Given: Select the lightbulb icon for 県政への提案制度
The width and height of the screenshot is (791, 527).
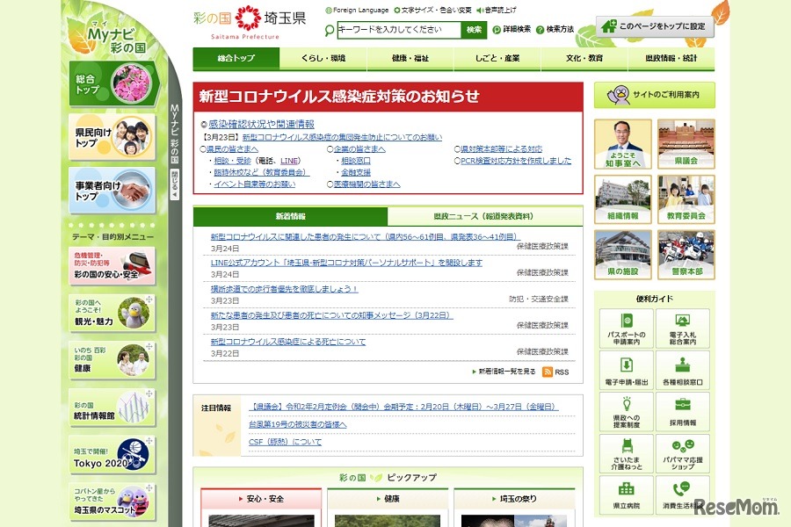Looking at the screenshot, I should [626, 402].
